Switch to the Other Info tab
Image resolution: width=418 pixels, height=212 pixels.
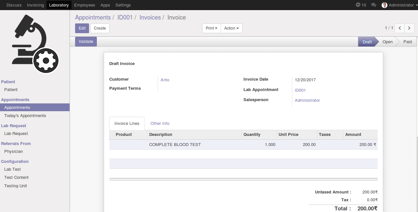pyautogui.click(x=160, y=124)
